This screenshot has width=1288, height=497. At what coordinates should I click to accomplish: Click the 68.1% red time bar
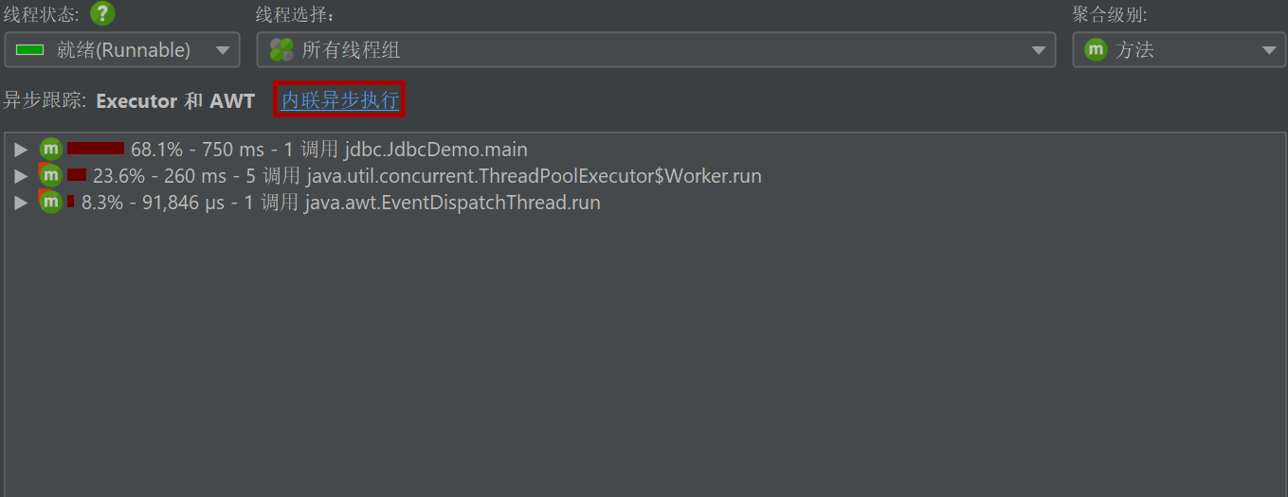[x=96, y=148]
